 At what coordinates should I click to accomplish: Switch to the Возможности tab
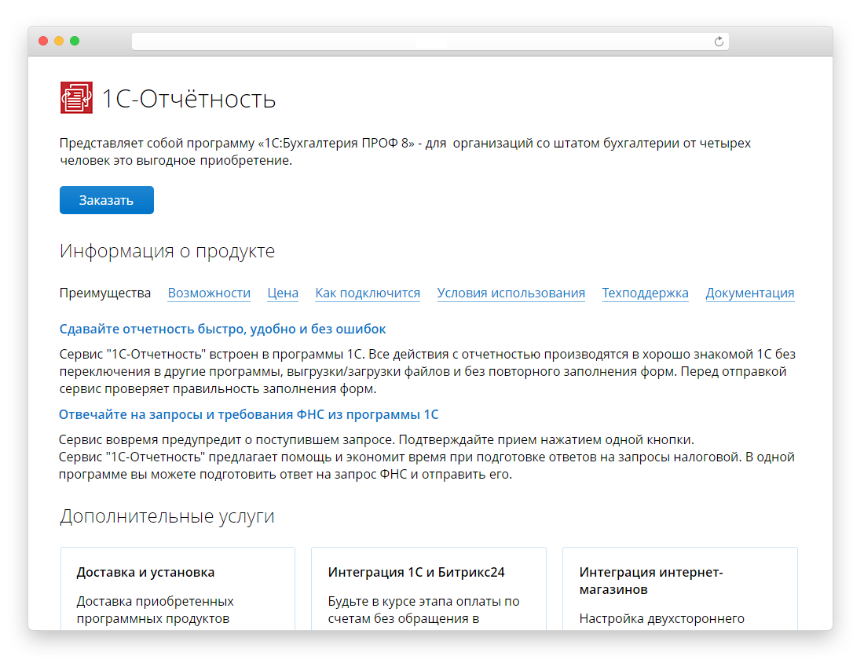tap(209, 293)
